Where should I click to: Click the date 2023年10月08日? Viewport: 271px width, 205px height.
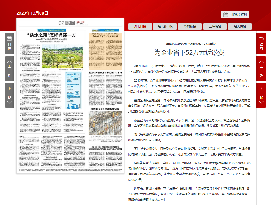[32, 13]
